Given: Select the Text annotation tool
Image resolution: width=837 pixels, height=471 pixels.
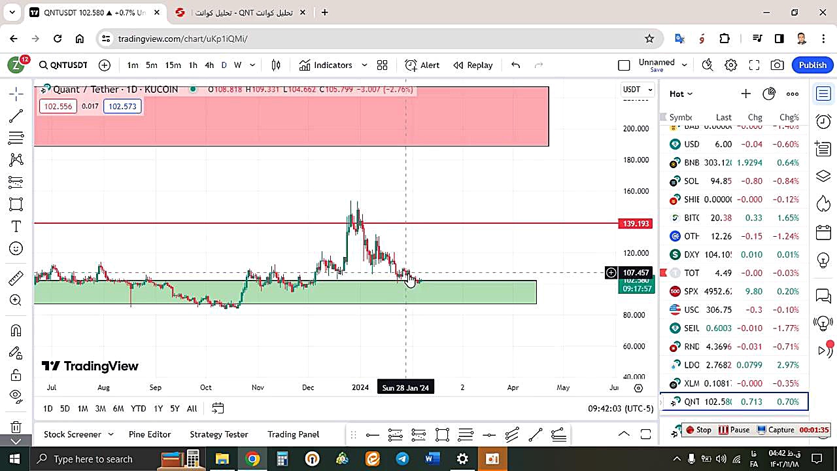Looking at the screenshot, I should pos(16,226).
